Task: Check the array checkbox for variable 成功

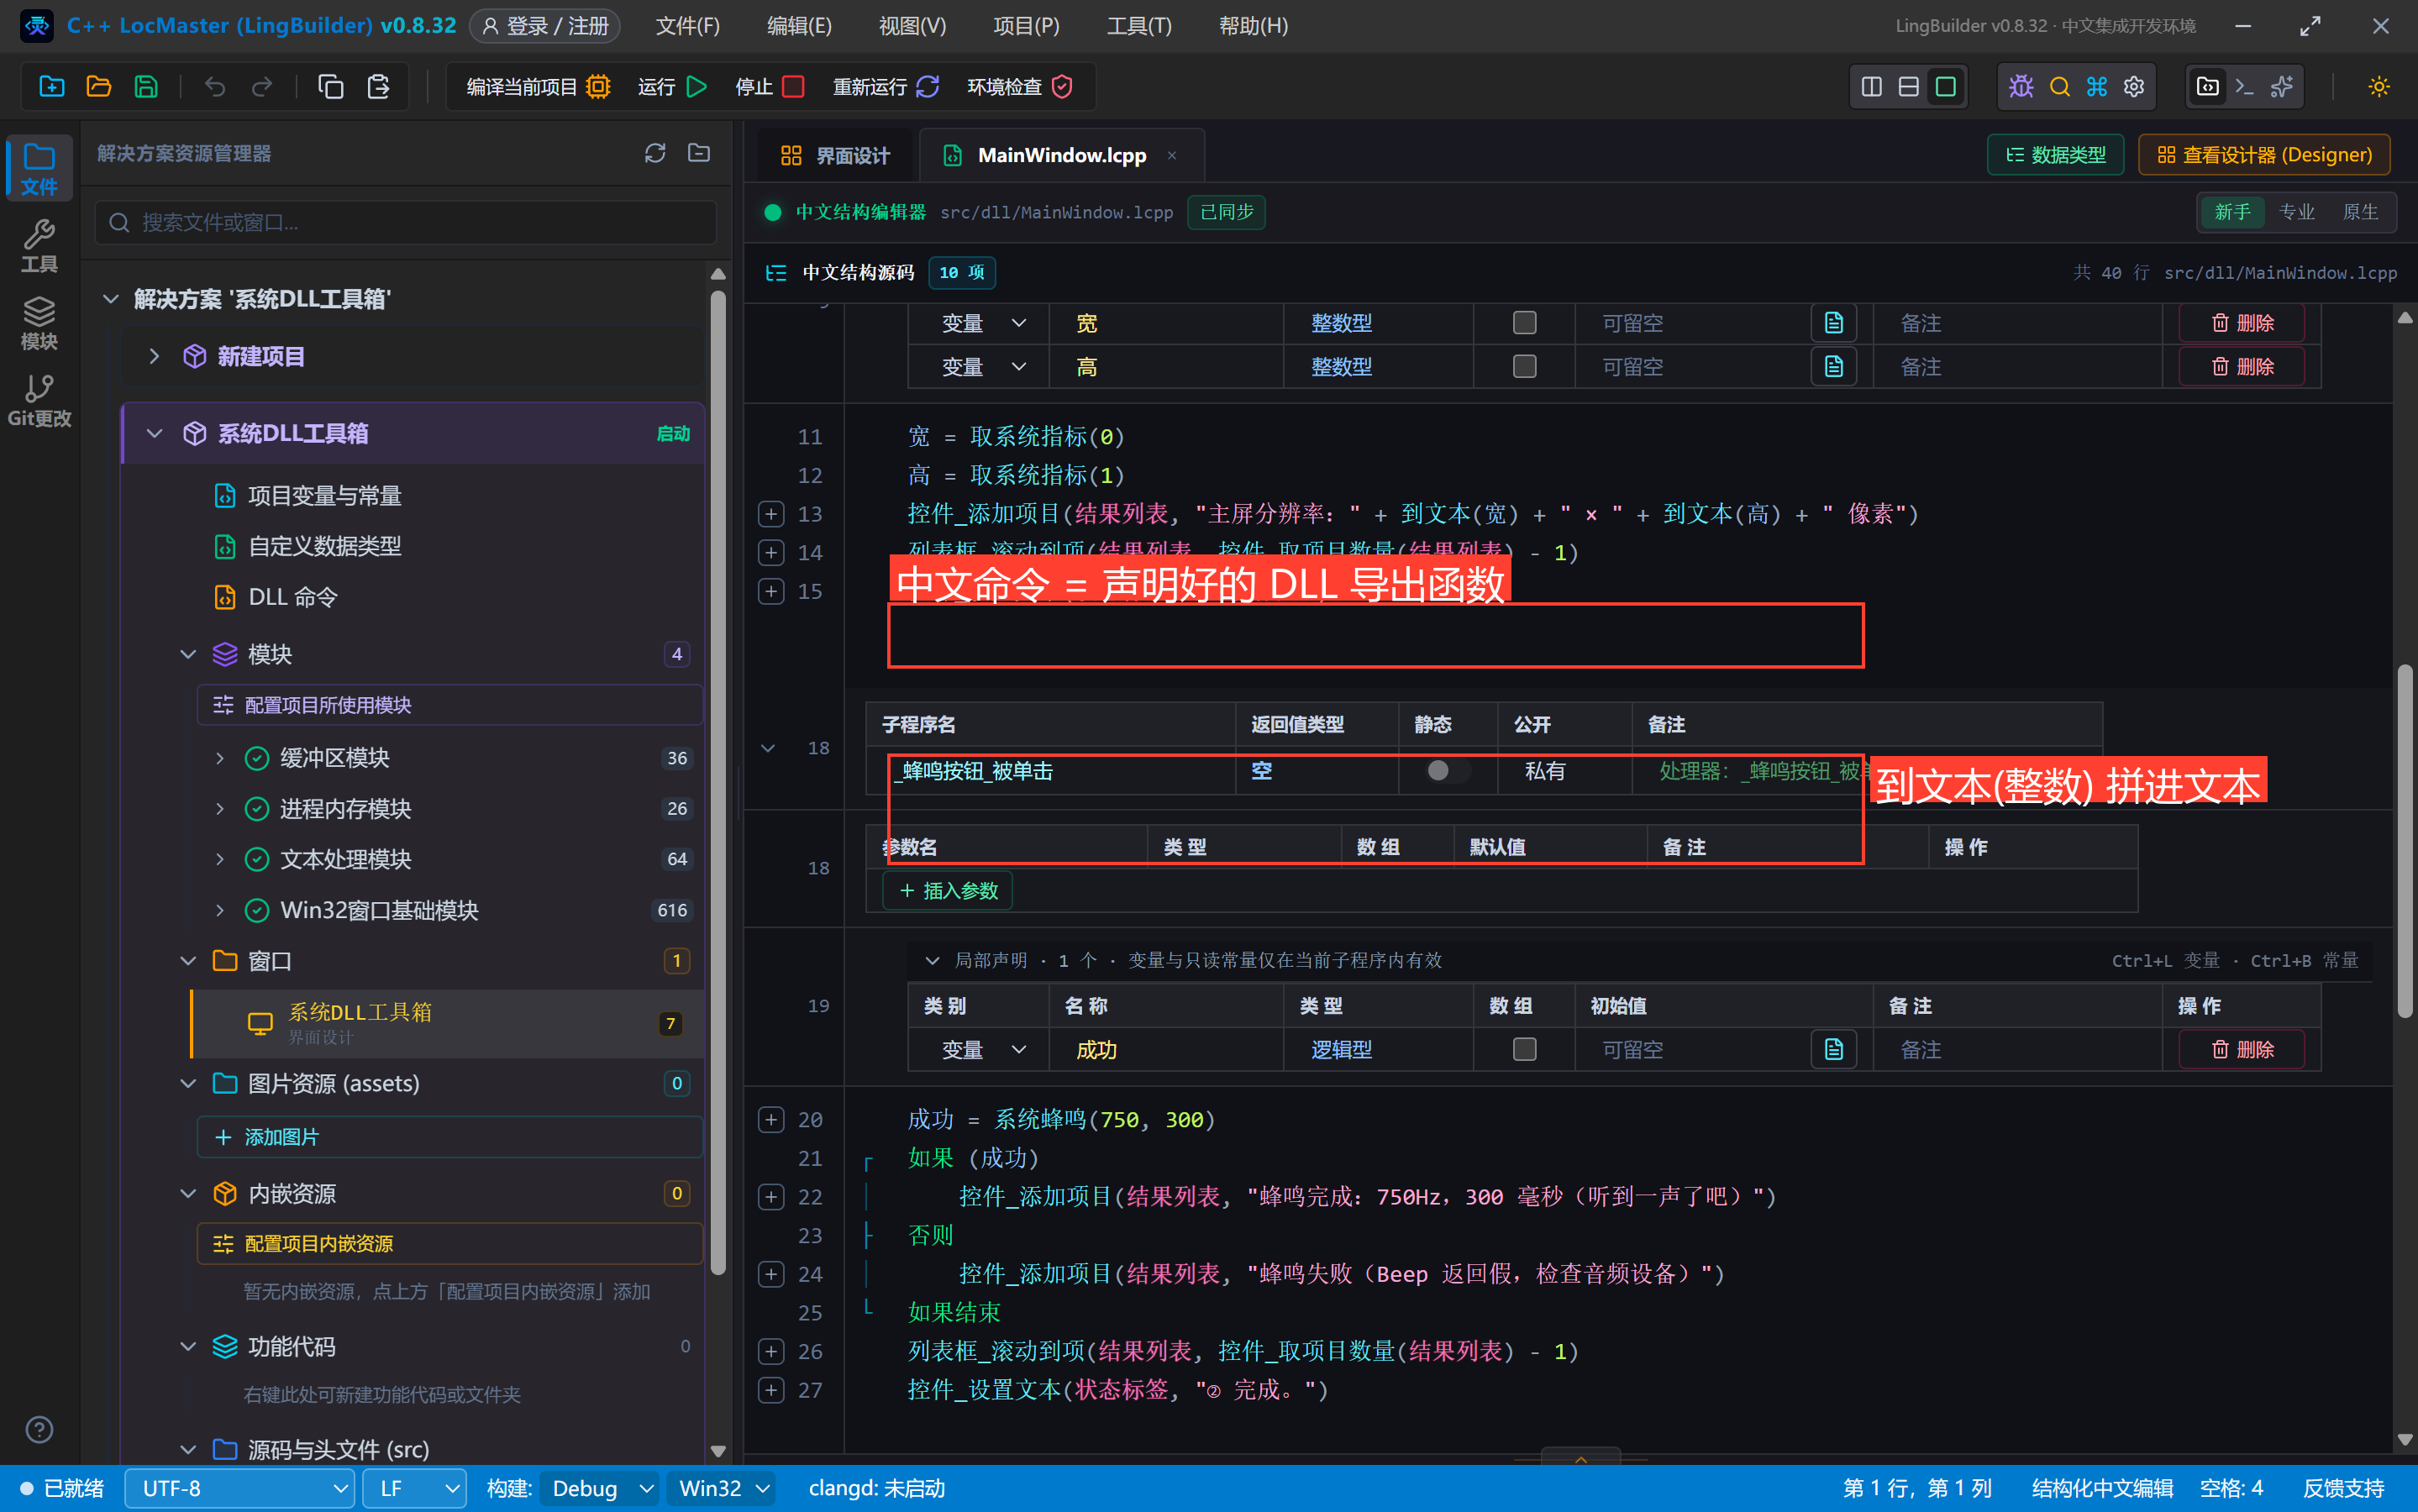Action: pos(1524,1049)
